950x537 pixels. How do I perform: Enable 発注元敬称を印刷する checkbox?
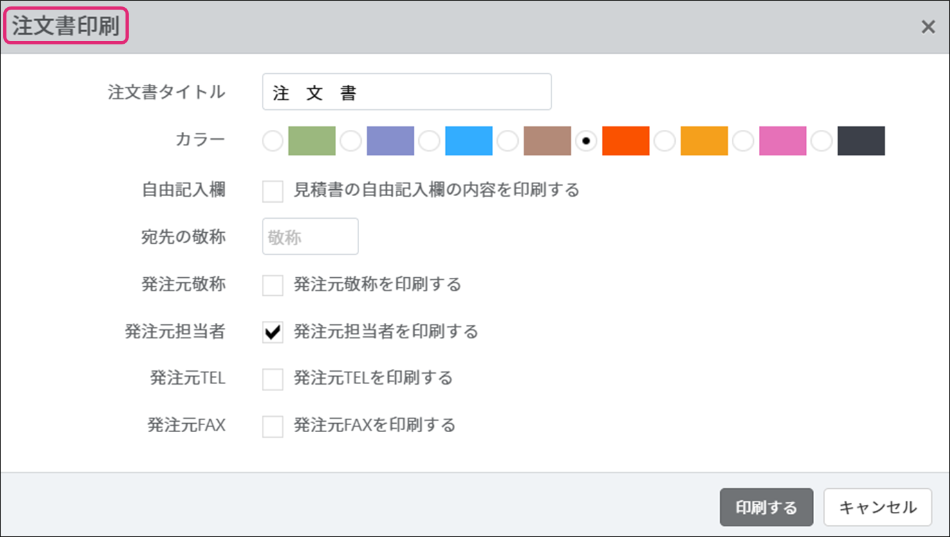pos(273,285)
